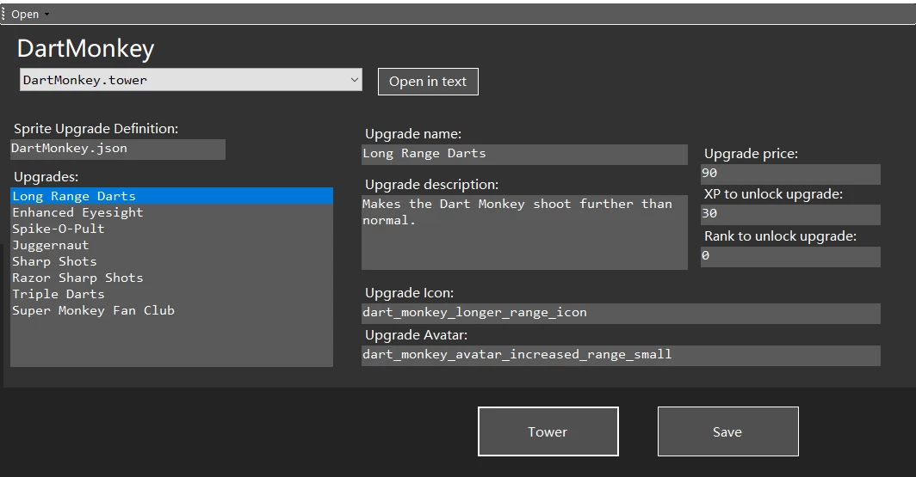Select Enhanced Eyesight in the upgrades list
Screen dimensions: 916x477
point(172,212)
